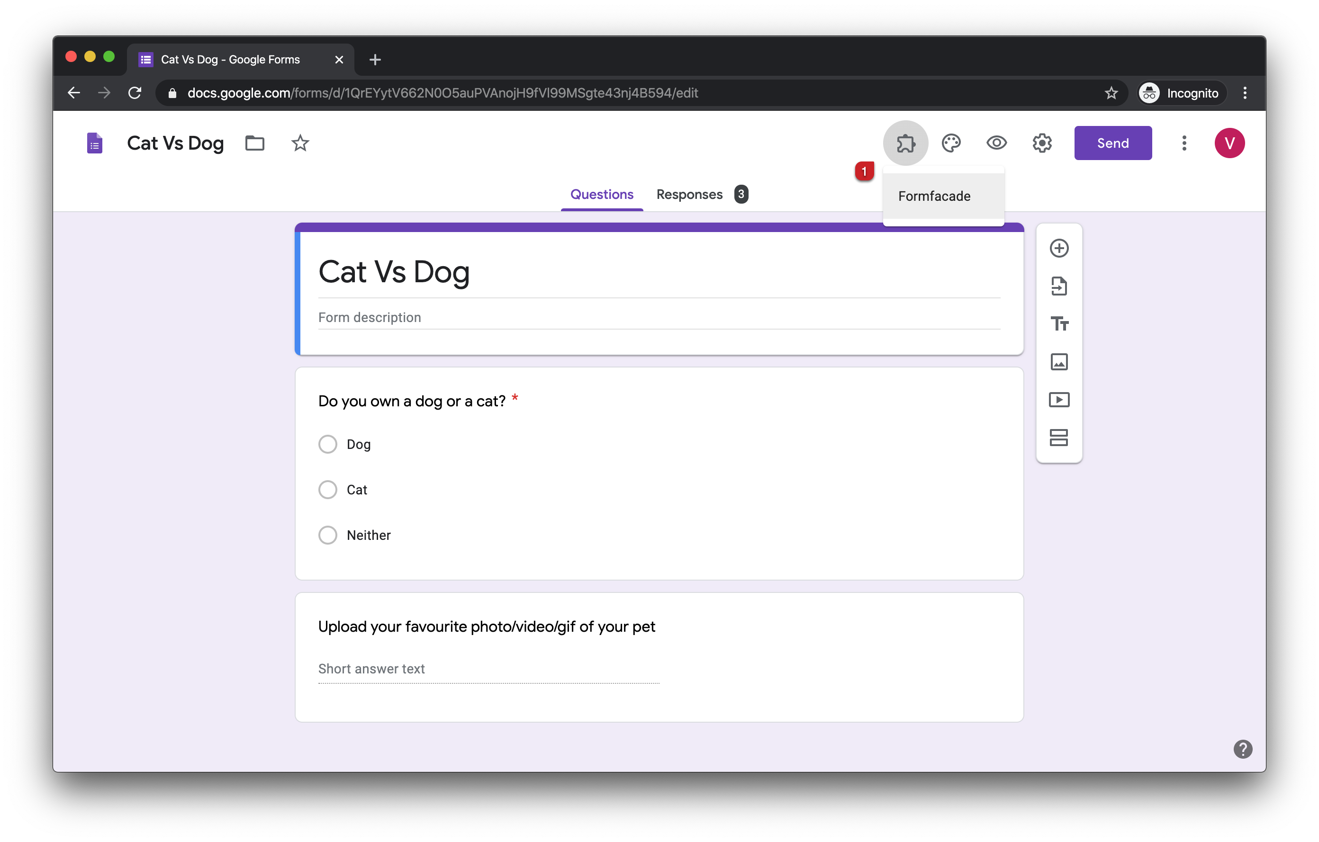Click the Add-ons puzzle piece icon

pos(905,143)
